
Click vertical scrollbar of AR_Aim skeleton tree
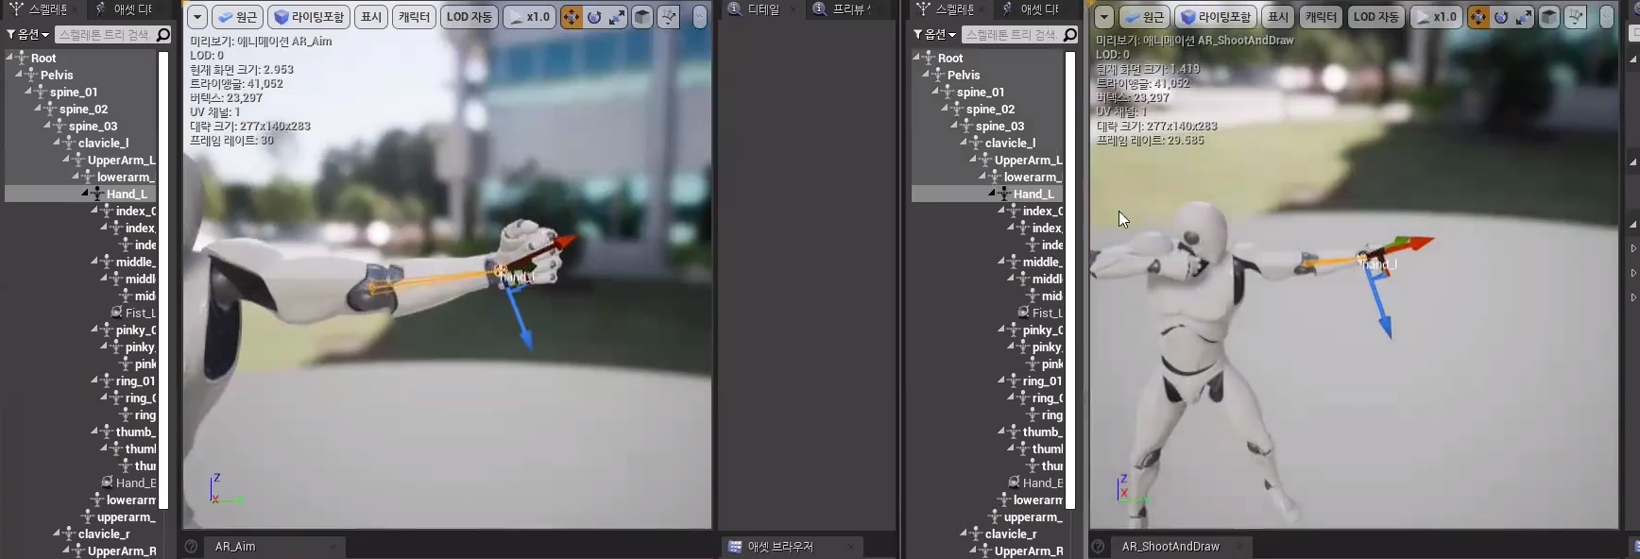tap(163, 280)
